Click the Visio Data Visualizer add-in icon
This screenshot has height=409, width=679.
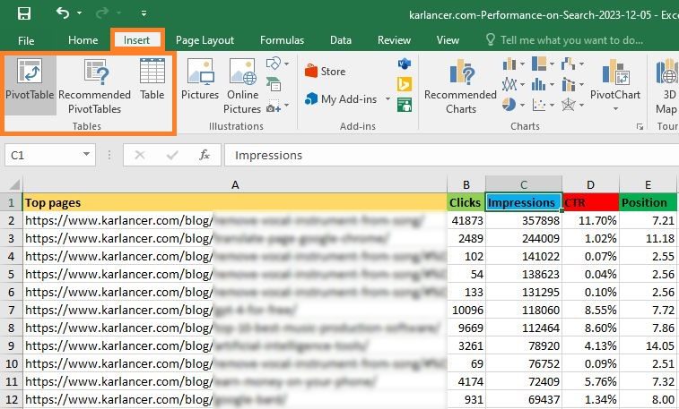coord(405,64)
